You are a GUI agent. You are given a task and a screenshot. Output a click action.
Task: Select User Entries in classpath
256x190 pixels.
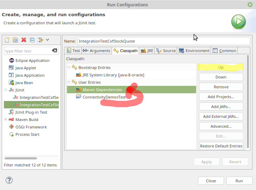coord(90,82)
